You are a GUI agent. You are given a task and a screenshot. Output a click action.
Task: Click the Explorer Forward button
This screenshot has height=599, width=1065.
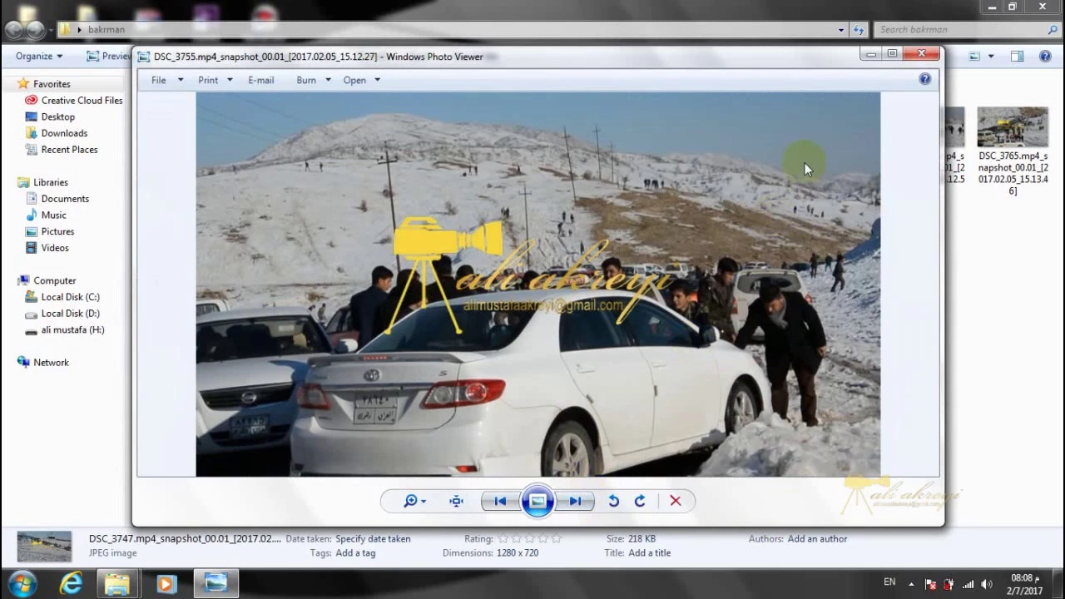tap(35, 30)
